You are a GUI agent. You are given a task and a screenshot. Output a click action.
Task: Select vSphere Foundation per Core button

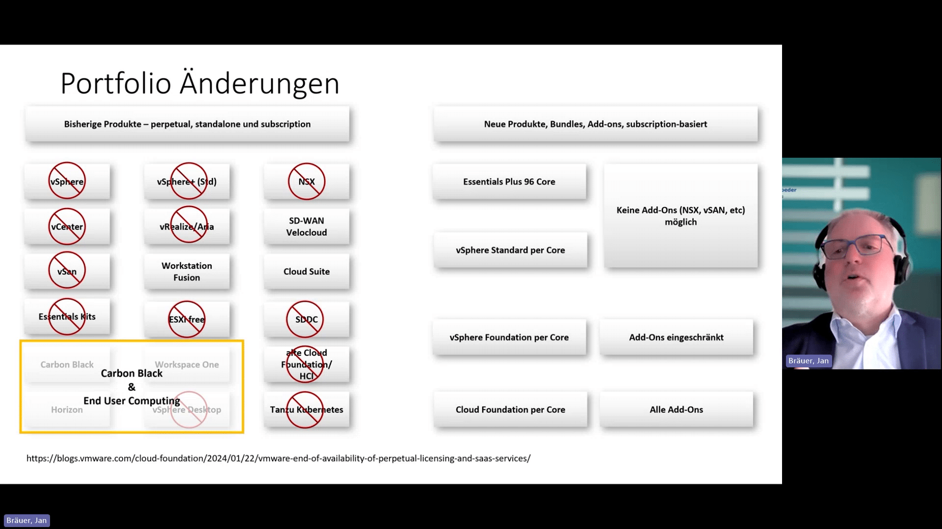coord(510,337)
